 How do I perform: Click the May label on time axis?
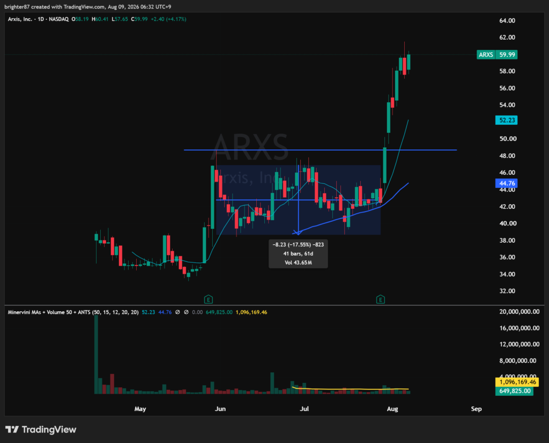140,409
